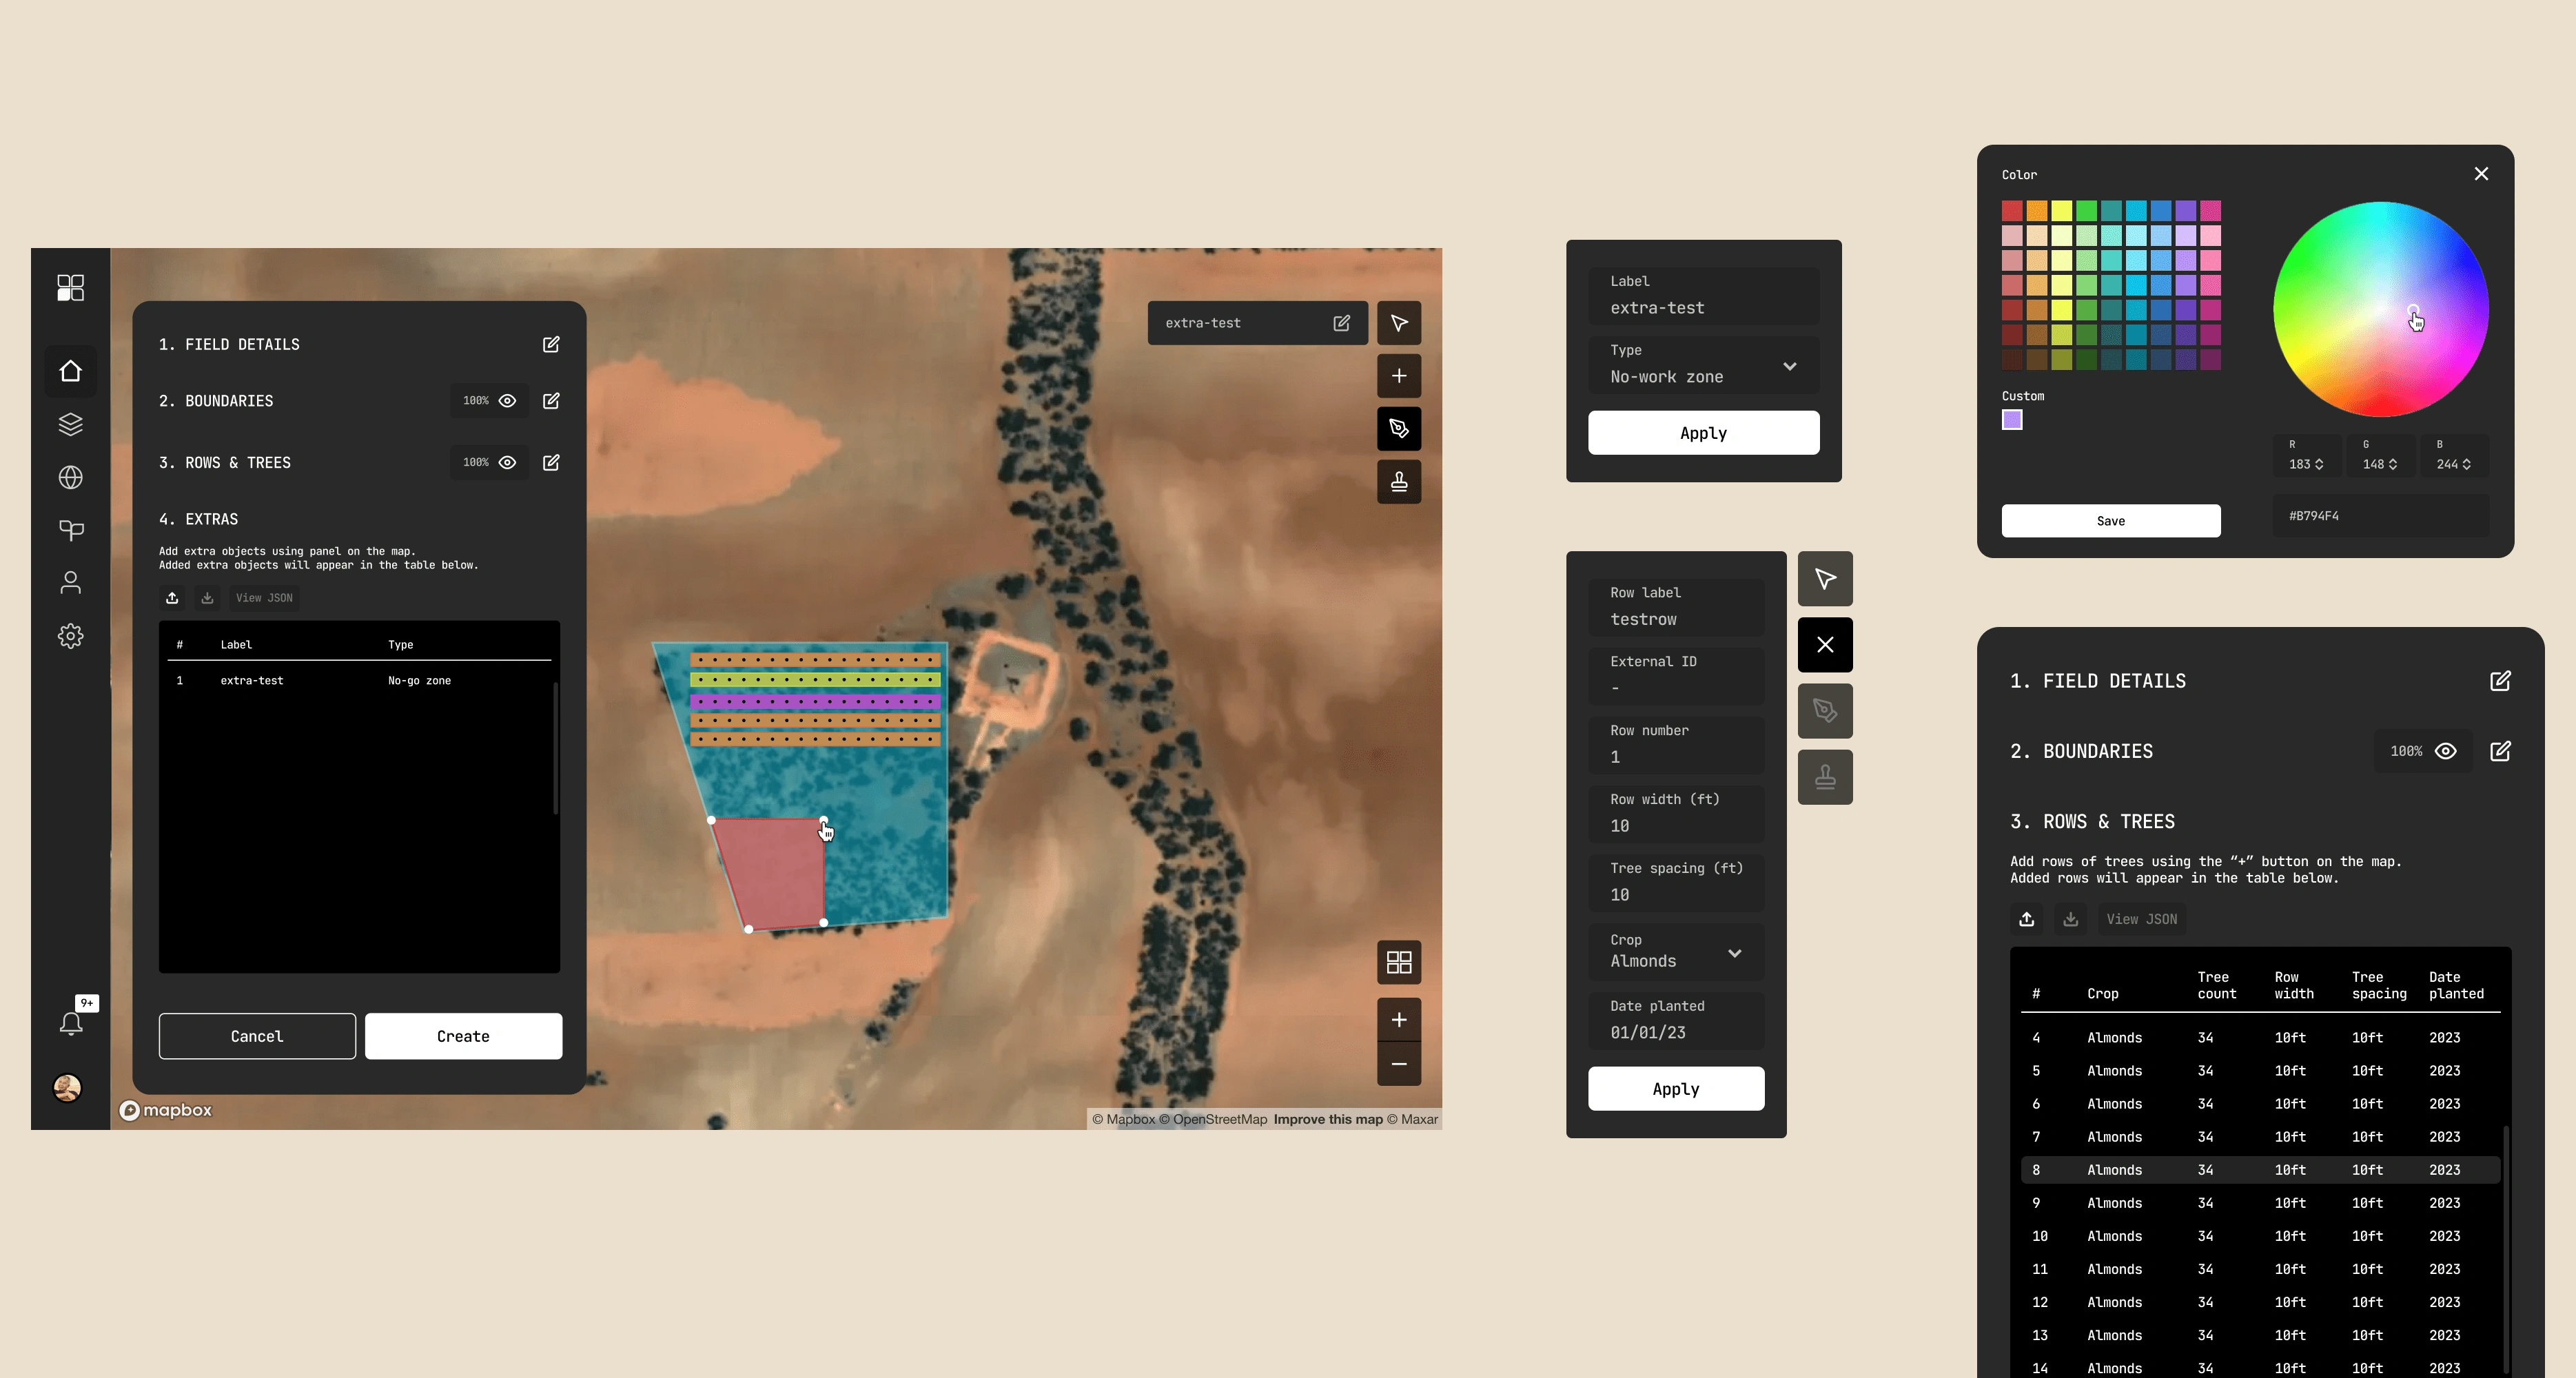
Task: Open notifications bell with 9+ badge
Action: [x=72, y=1021]
